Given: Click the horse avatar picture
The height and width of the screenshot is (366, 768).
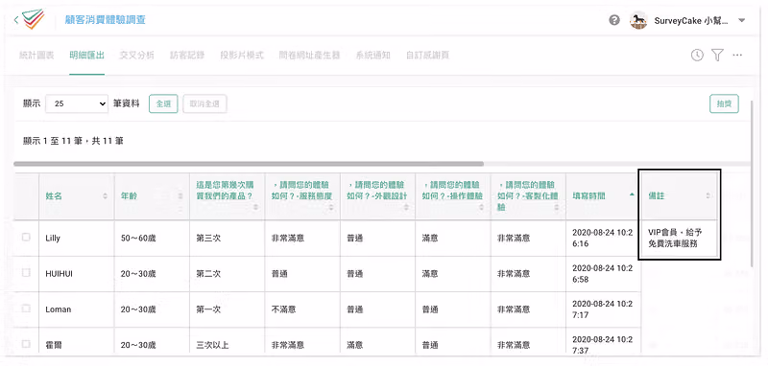Looking at the screenshot, I should 638,20.
